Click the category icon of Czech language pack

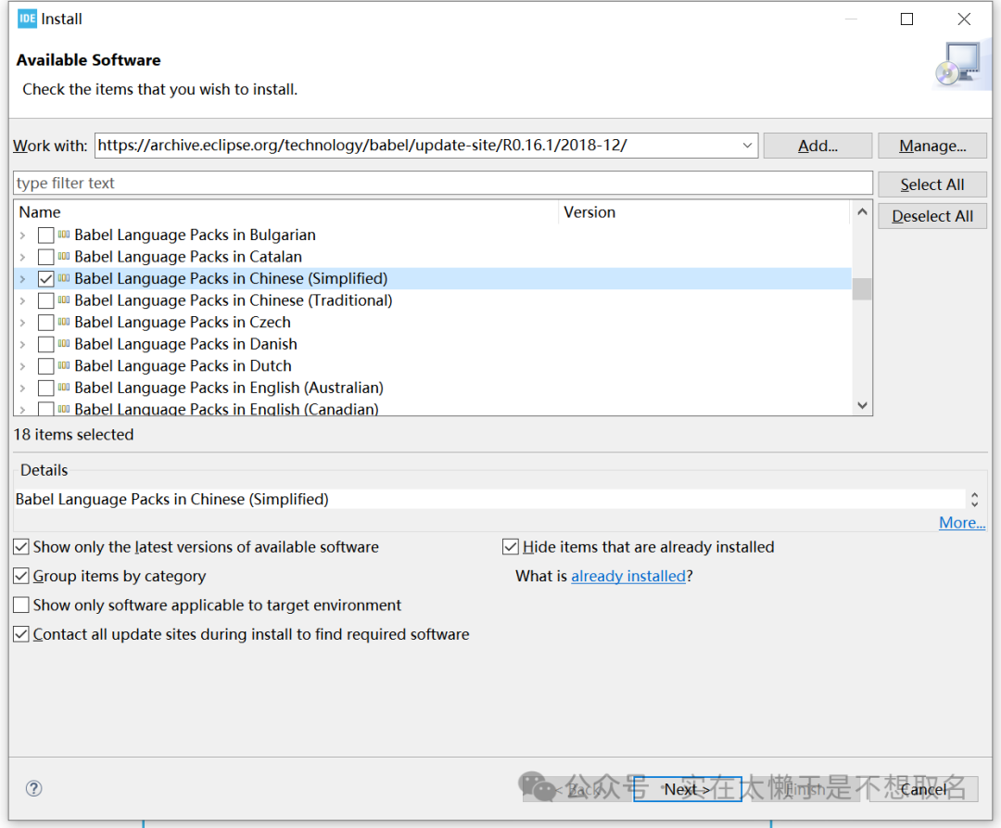[64, 322]
